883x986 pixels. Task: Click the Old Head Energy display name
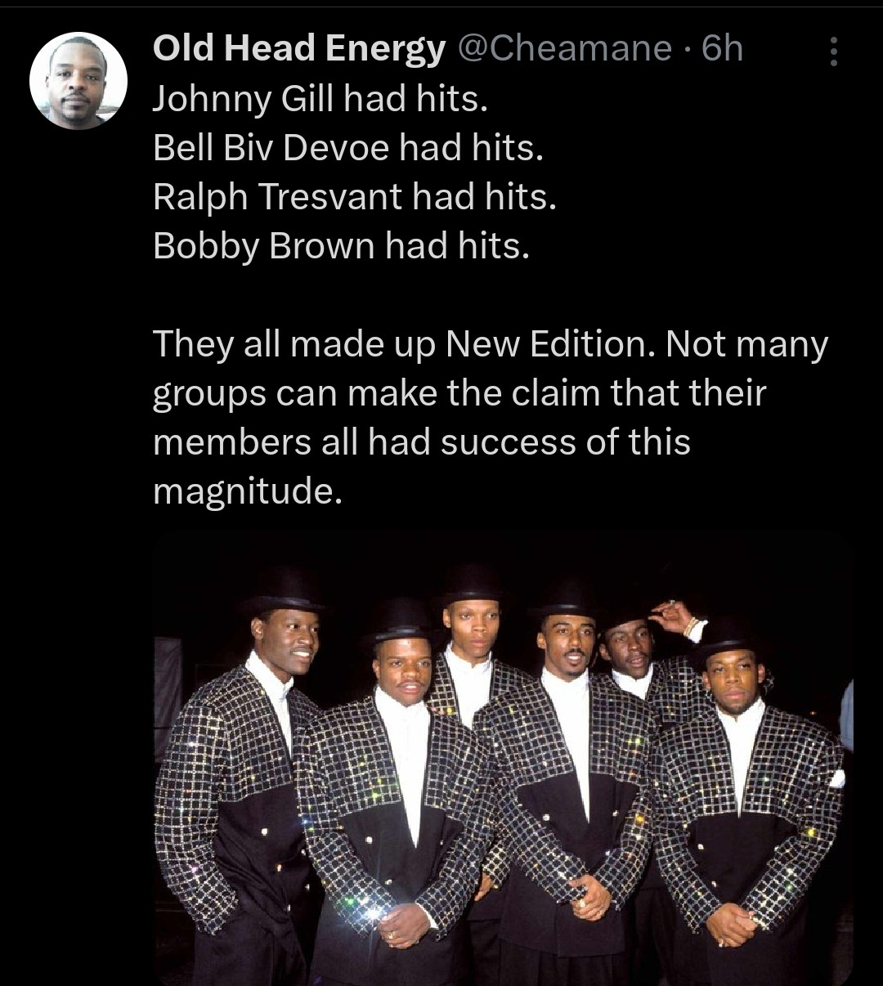(x=299, y=49)
